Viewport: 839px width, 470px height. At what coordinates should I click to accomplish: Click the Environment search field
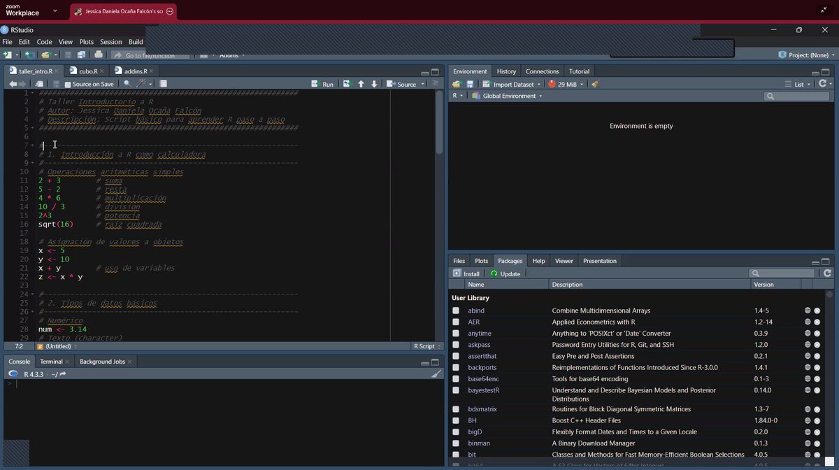(x=796, y=96)
